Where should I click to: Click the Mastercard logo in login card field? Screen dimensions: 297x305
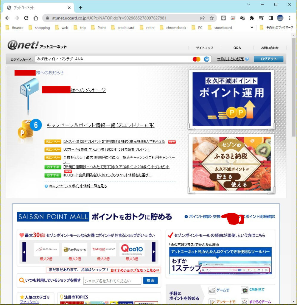click(x=196, y=59)
